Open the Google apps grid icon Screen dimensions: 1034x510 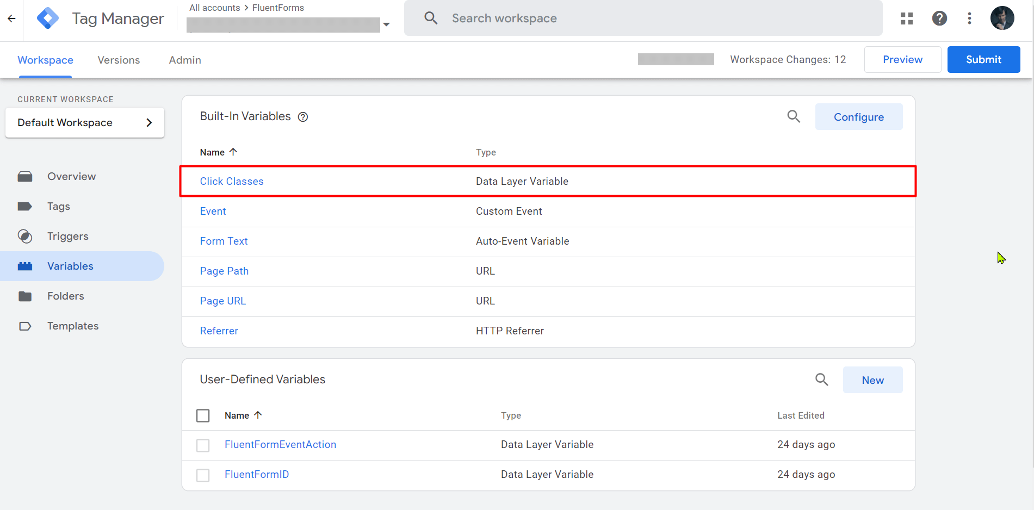click(907, 18)
